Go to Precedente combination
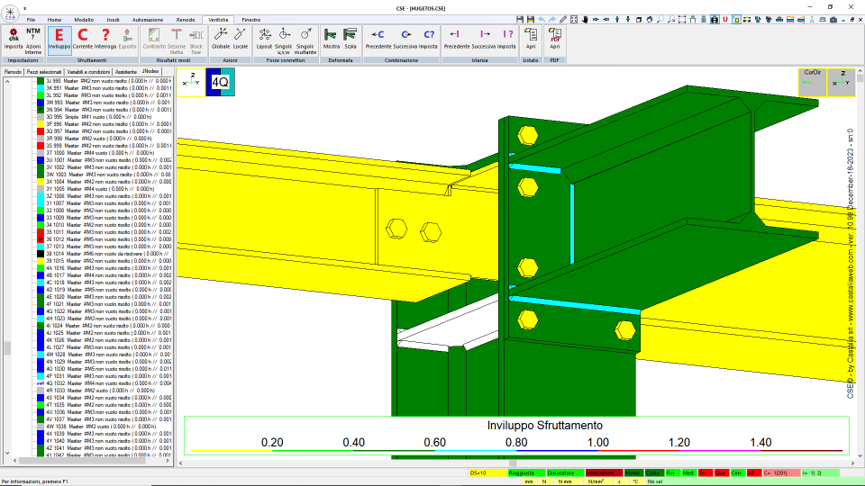The width and height of the screenshot is (865, 486). pos(378,39)
